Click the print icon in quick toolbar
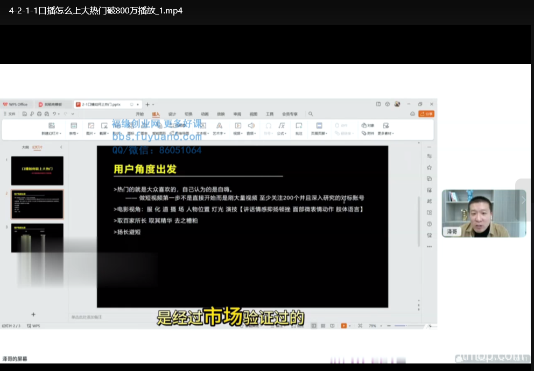This screenshot has height=371, width=534. pos(39,114)
